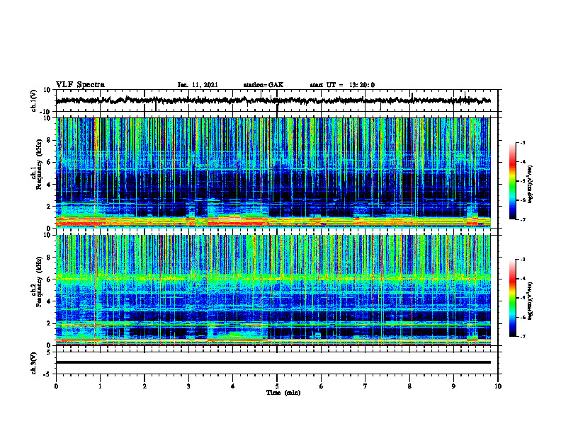Click the "8" kHz tick on ch.1 frequency axis

click(49, 140)
